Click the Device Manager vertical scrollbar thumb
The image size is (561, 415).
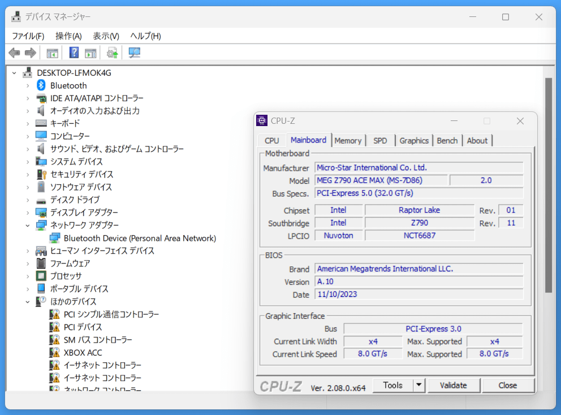coord(548,185)
